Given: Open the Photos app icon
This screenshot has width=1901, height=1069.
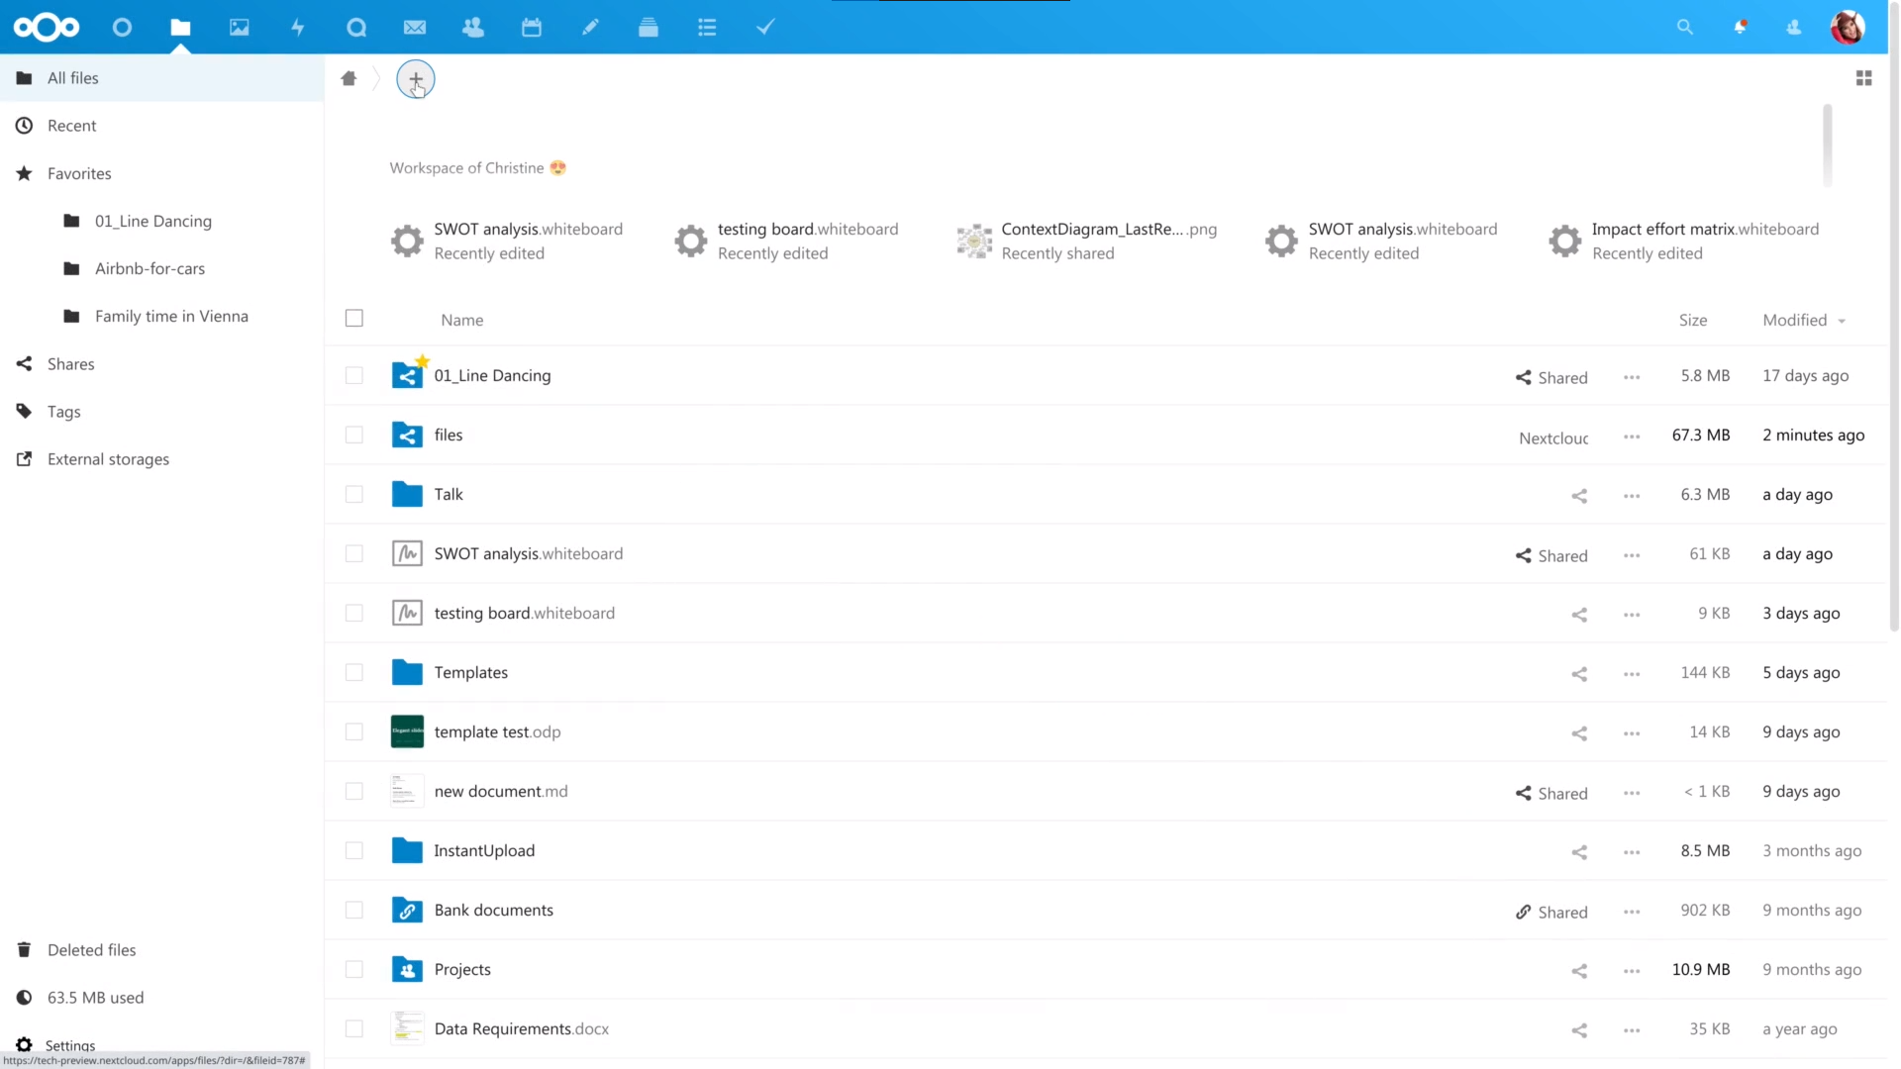Looking at the screenshot, I should [239, 28].
